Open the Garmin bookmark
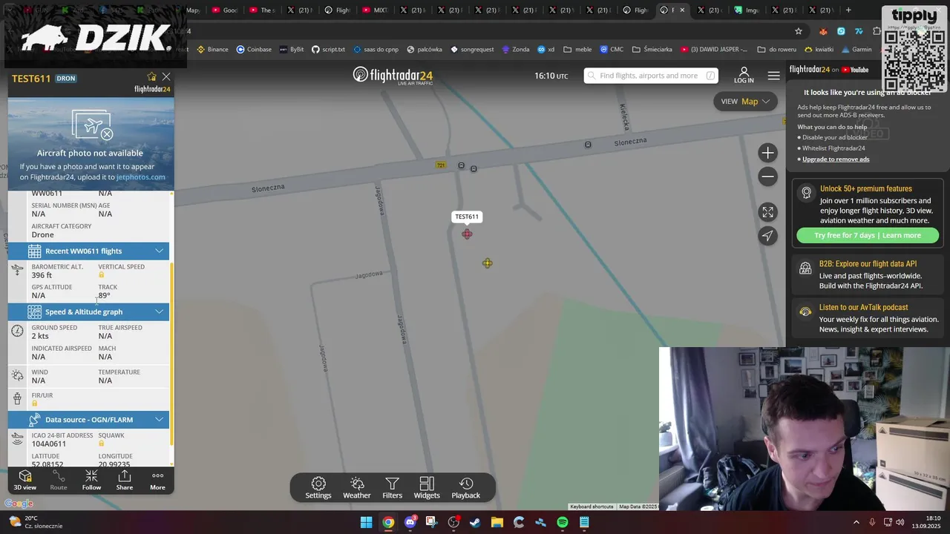This screenshot has height=534, width=950. pos(856,50)
